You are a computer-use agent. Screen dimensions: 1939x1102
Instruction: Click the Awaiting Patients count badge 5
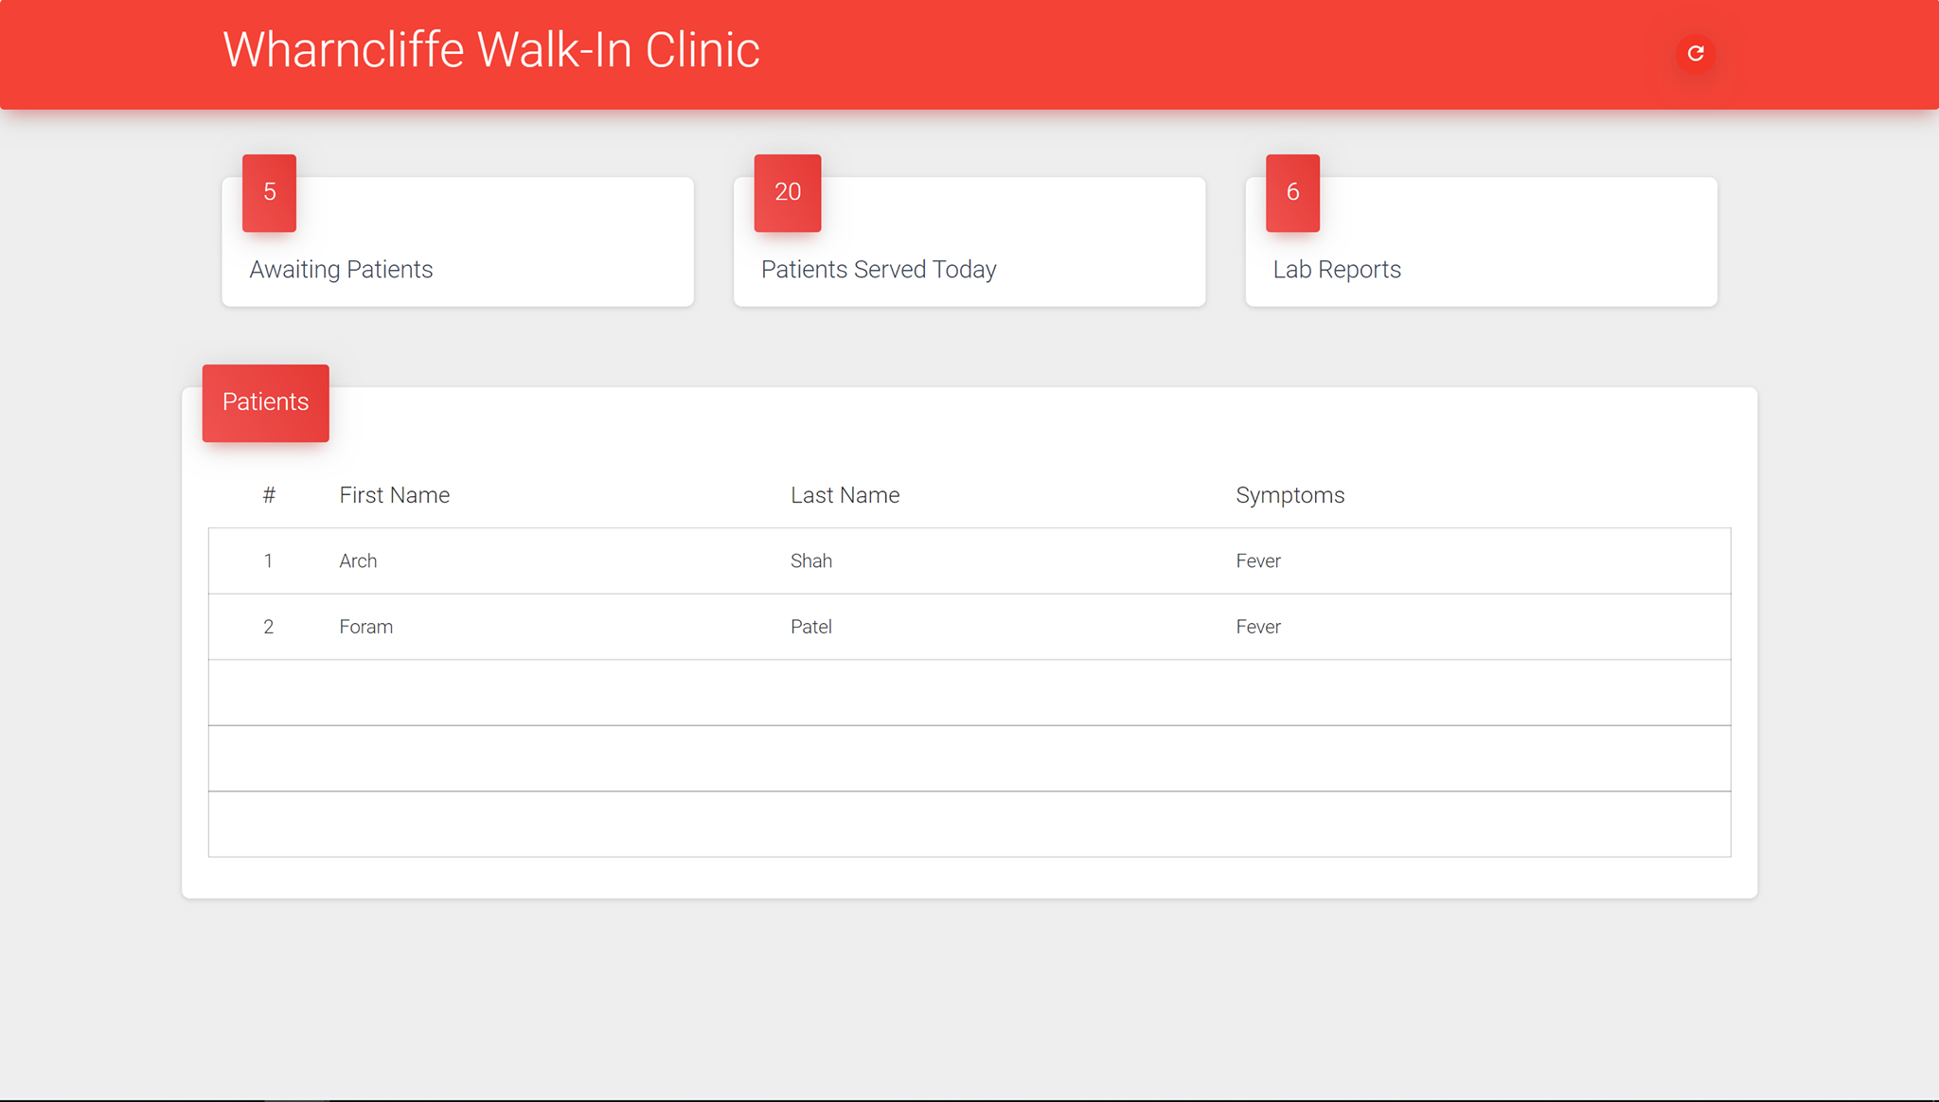coord(269,192)
